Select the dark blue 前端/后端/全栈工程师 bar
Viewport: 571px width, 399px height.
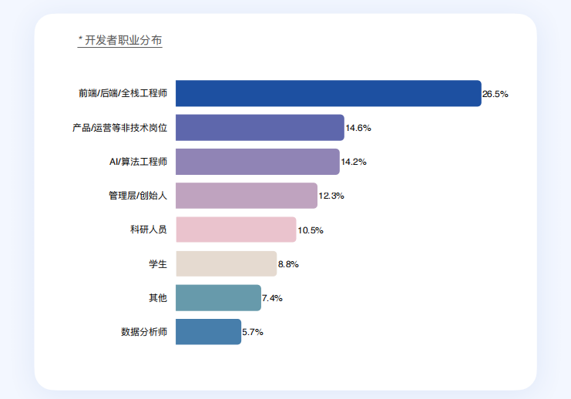(x=328, y=93)
